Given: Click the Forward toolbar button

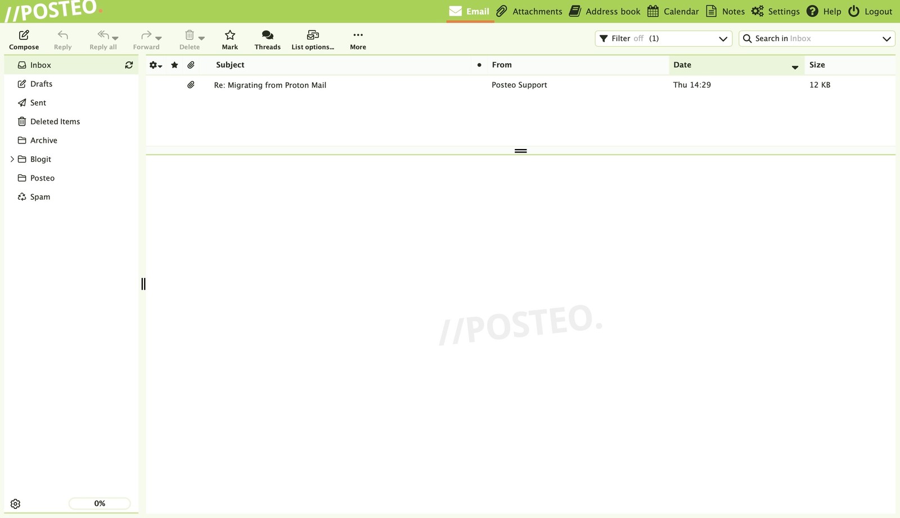Looking at the screenshot, I should 146,40.
